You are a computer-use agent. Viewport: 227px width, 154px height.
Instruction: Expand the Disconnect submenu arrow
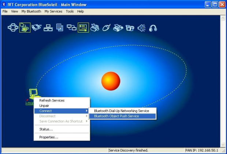(x=86, y=116)
